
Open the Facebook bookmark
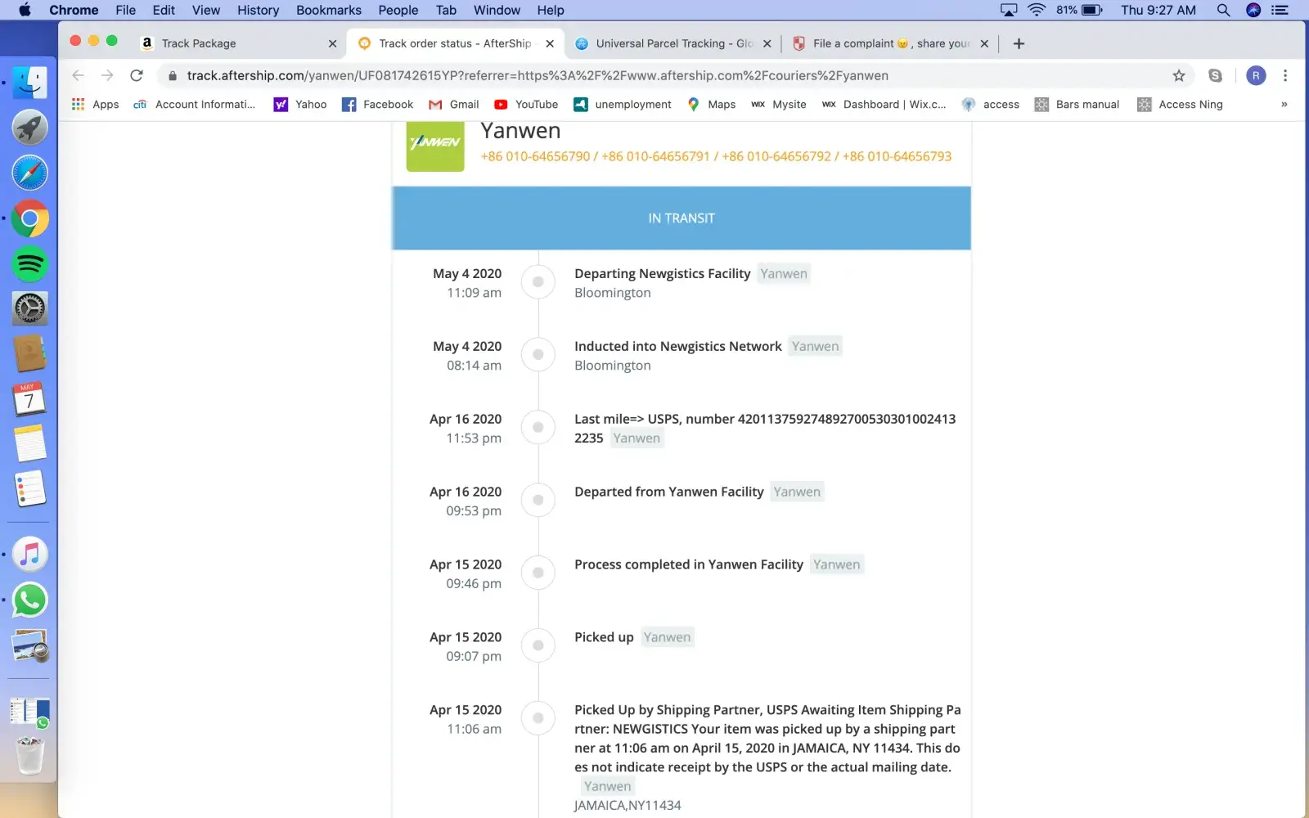(377, 104)
